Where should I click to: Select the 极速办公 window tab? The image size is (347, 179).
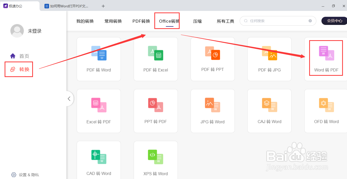(x=20, y=6)
